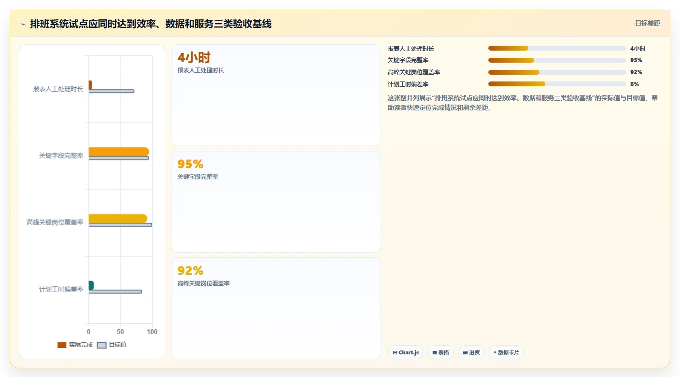Open the 92% 高峰关键岗位覆盖率 data card

click(x=276, y=308)
